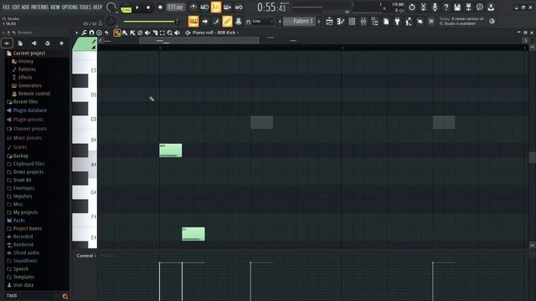Select the Mute tool in piano roll
This screenshot has width=536, height=301.
click(x=147, y=33)
